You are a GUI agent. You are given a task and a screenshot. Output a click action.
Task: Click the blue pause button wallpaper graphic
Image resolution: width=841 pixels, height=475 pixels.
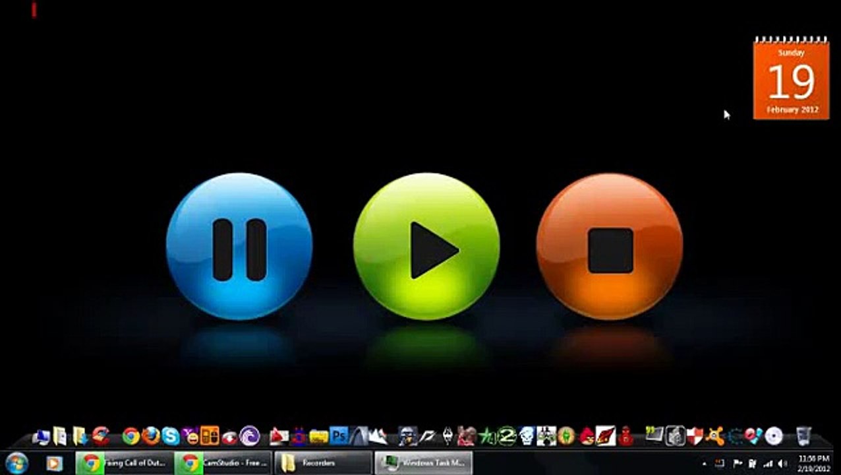click(x=239, y=246)
